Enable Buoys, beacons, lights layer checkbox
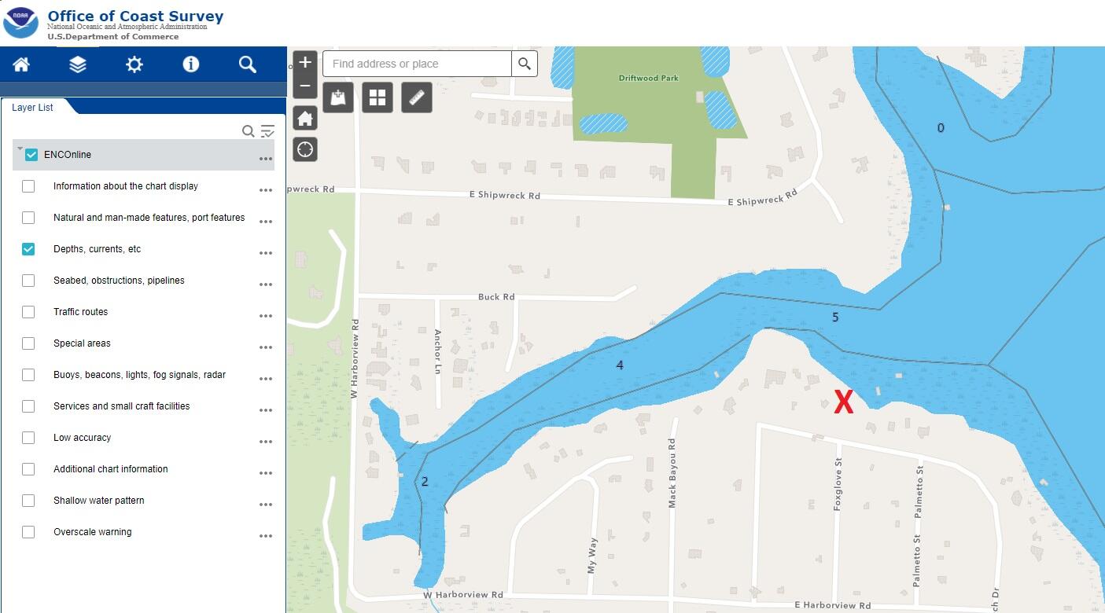Viewport: 1105px width, 613px height. 28,375
